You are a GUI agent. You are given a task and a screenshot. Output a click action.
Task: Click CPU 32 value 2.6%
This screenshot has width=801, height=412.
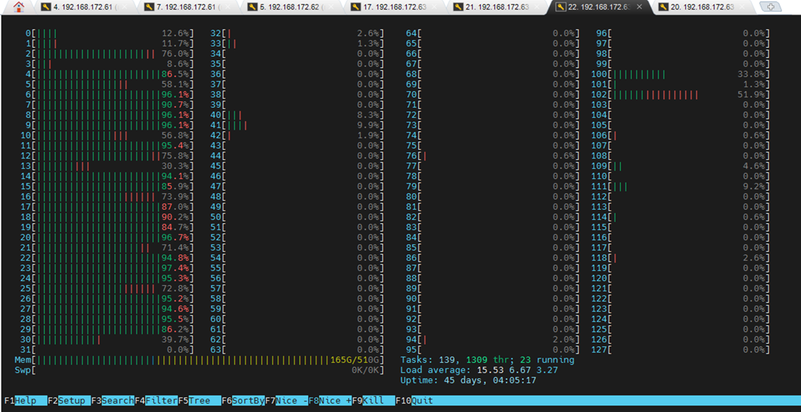pyautogui.click(x=368, y=33)
